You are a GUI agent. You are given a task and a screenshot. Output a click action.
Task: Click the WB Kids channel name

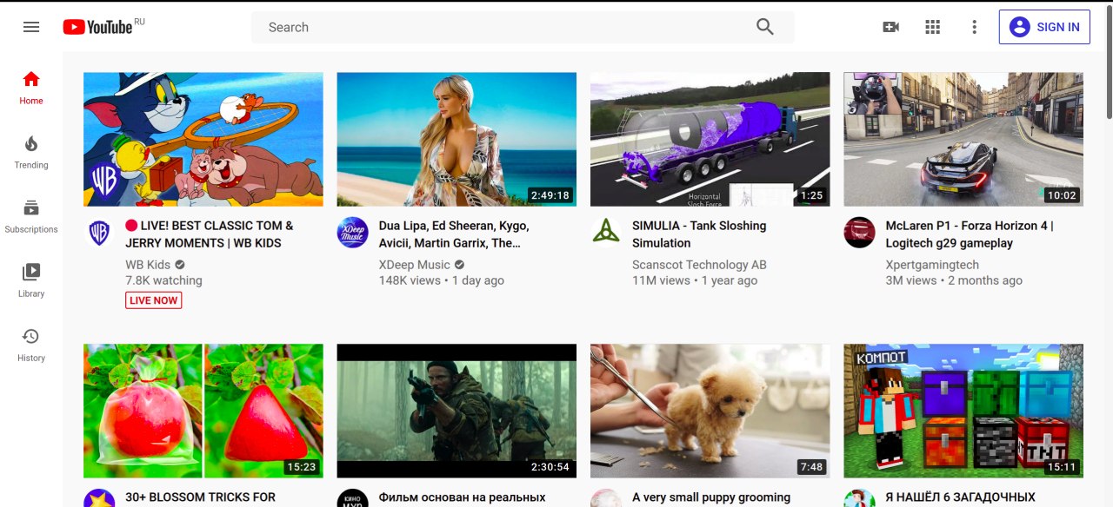(148, 265)
